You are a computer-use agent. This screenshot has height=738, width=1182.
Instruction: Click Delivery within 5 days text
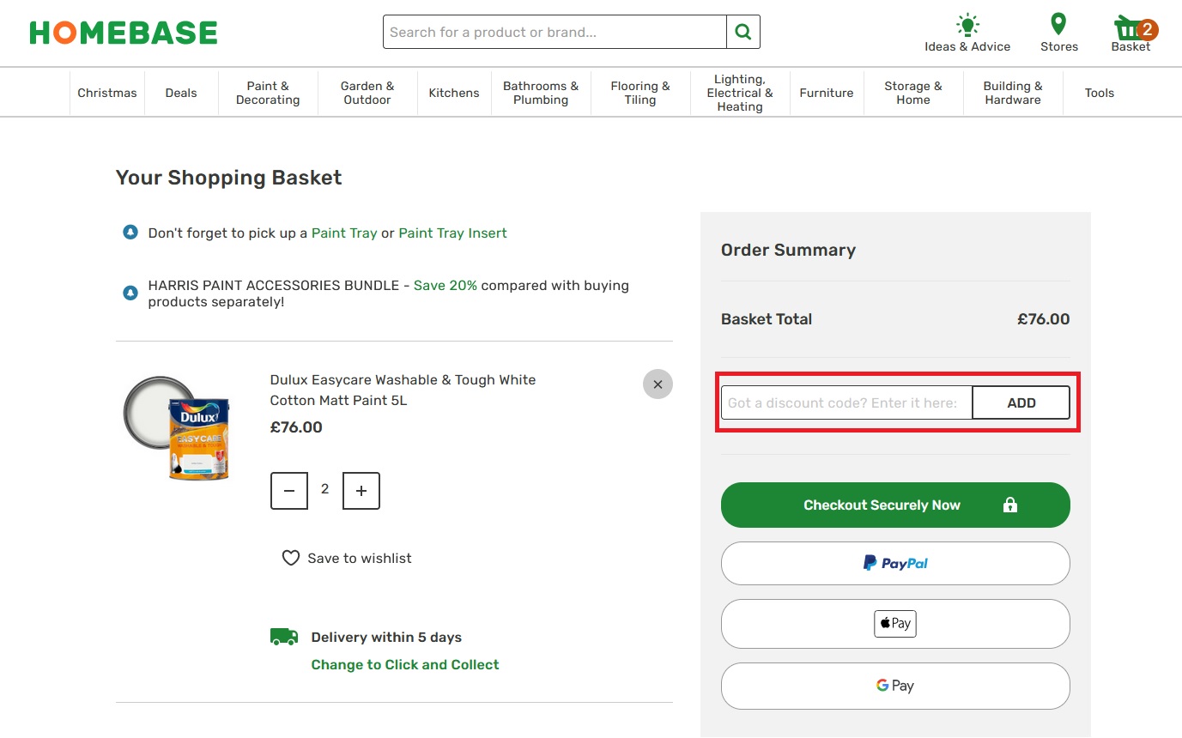click(x=386, y=637)
